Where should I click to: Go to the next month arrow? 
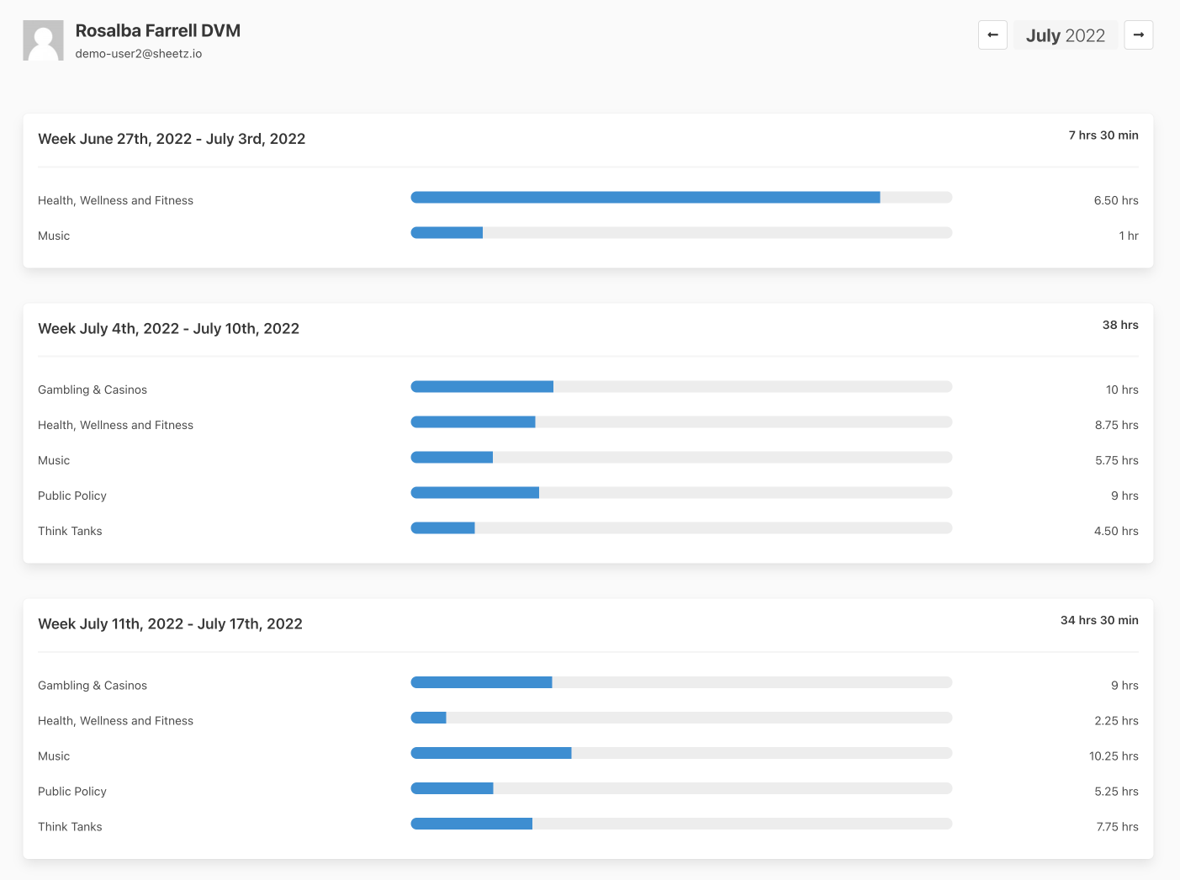pos(1138,35)
